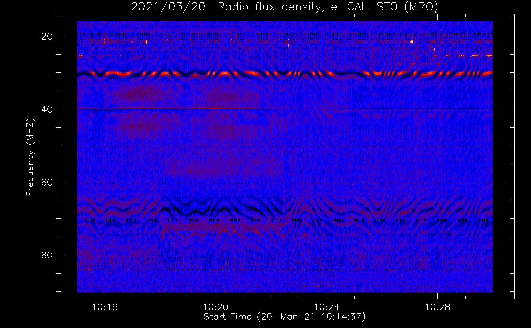Click the '10:28' time axis label

click(437, 307)
